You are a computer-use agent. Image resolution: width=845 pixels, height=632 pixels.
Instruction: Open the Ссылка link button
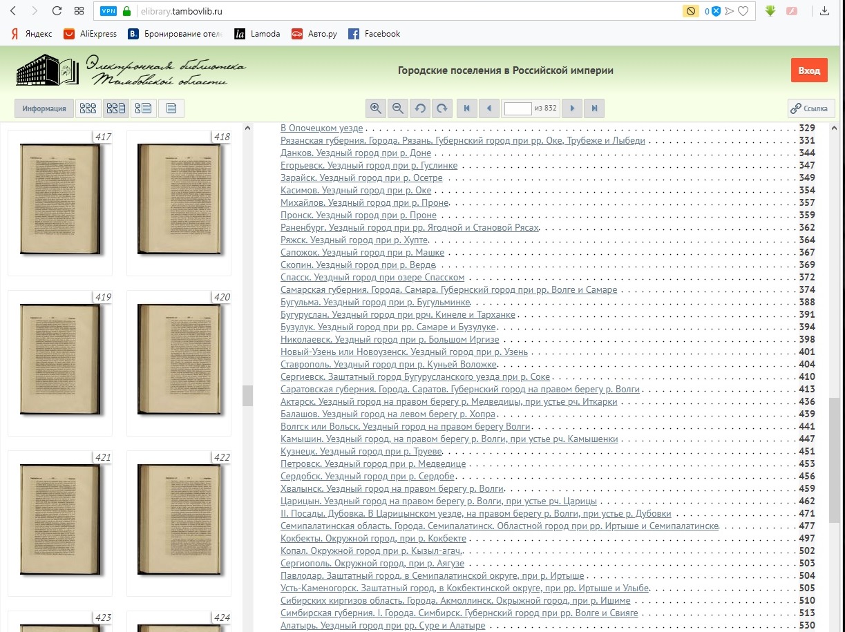tap(811, 108)
